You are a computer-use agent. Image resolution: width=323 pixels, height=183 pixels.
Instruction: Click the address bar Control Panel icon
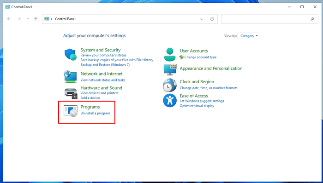point(47,19)
